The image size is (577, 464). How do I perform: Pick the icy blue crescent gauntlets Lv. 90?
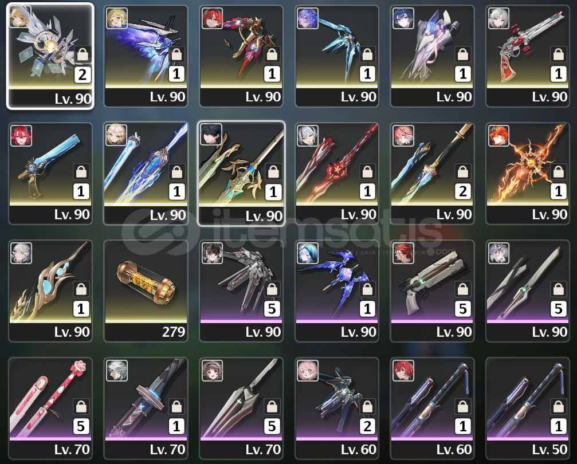(x=337, y=56)
